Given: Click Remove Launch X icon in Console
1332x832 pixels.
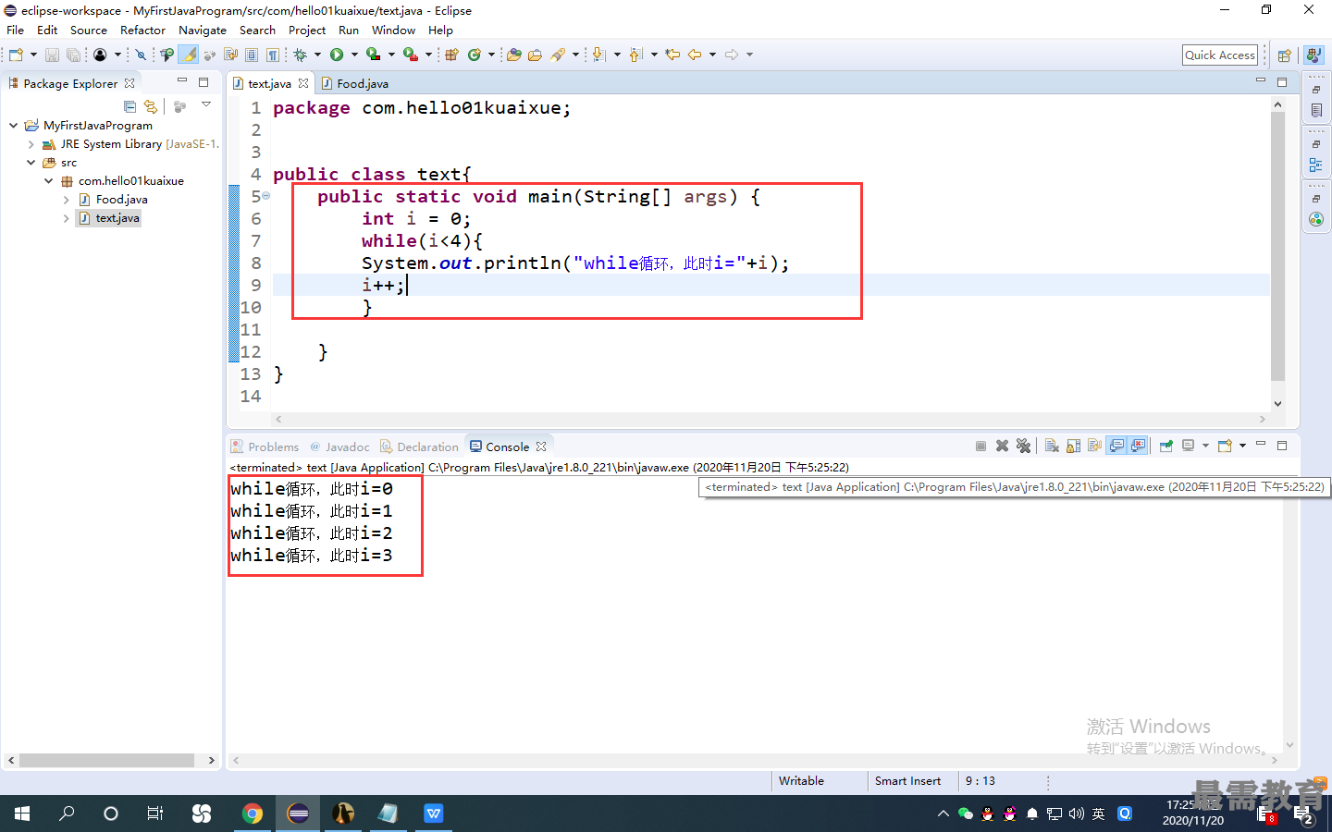Looking at the screenshot, I should (x=1003, y=446).
